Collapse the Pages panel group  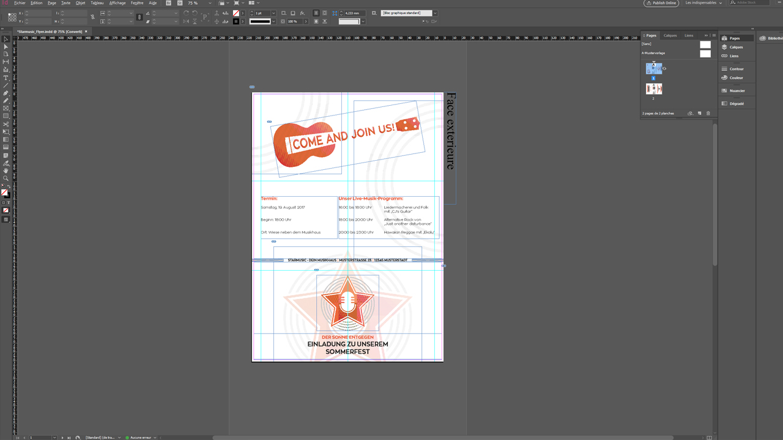pos(707,35)
